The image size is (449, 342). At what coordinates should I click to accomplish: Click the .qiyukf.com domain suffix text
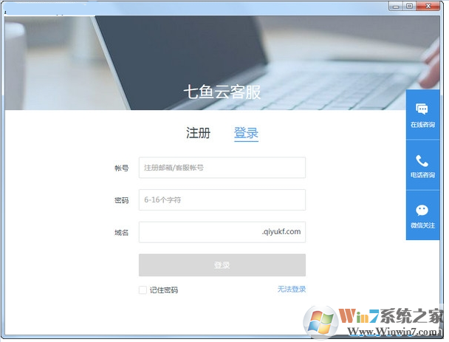(281, 232)
